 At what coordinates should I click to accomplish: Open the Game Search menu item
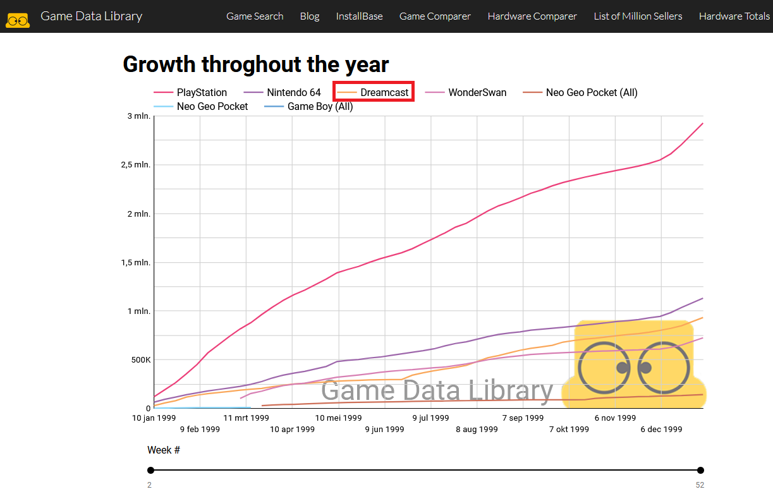click(x=255, y=16)
